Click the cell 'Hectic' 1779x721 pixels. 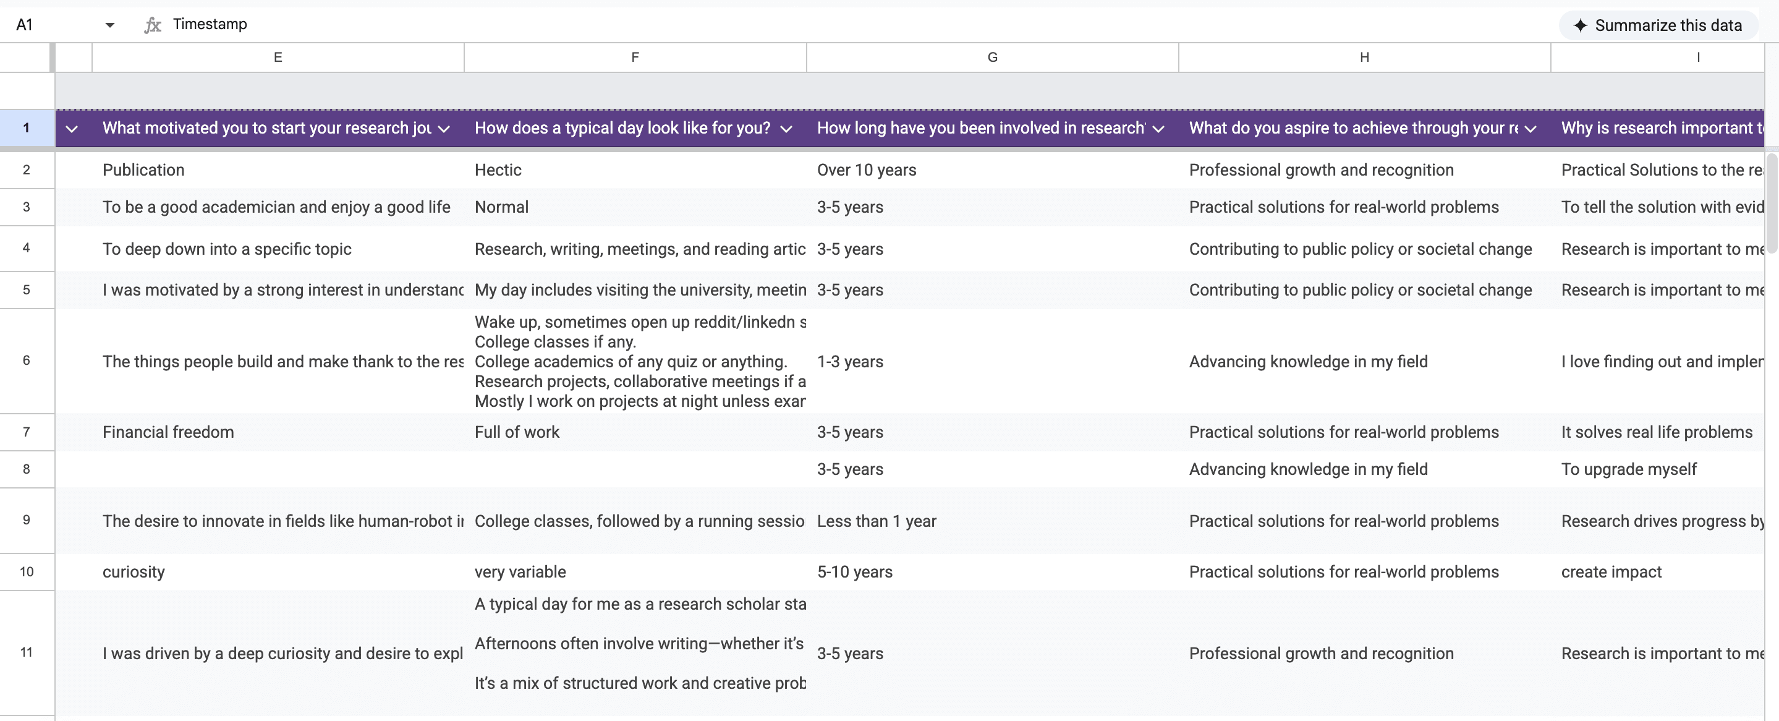click(x=635, y=170)
